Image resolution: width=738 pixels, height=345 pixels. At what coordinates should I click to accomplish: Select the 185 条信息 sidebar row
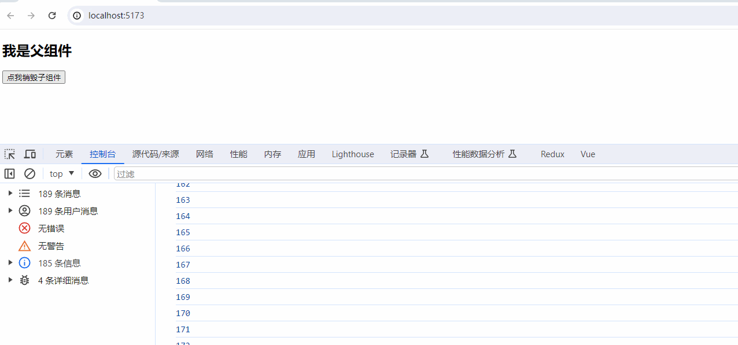tap(78, 263)
